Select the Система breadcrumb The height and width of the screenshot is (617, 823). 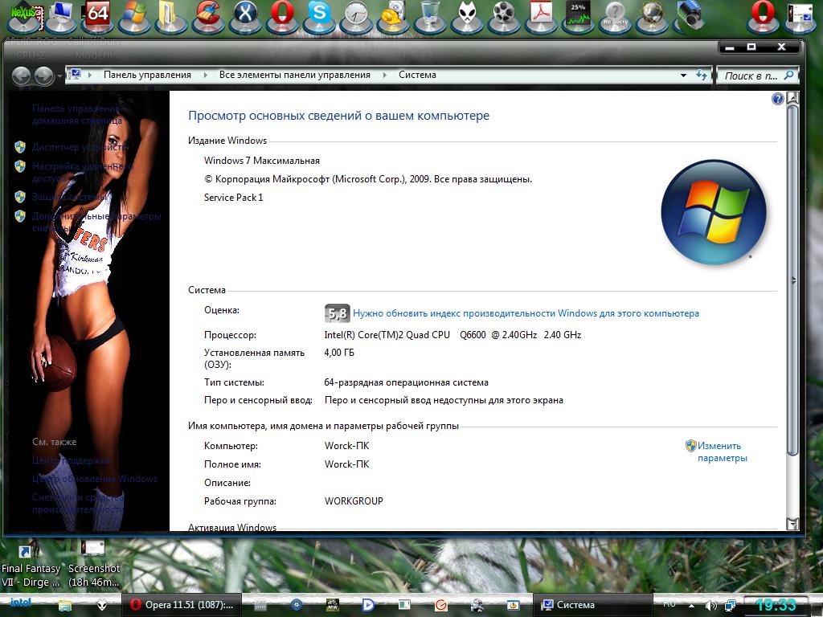(417, 75)
